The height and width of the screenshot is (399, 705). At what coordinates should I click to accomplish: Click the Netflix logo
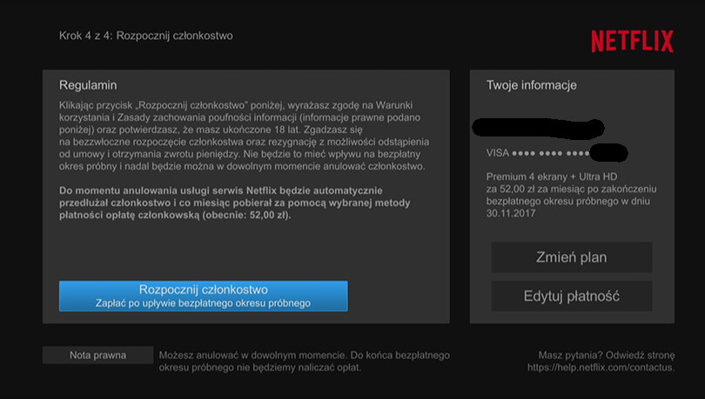coord(632,41)
